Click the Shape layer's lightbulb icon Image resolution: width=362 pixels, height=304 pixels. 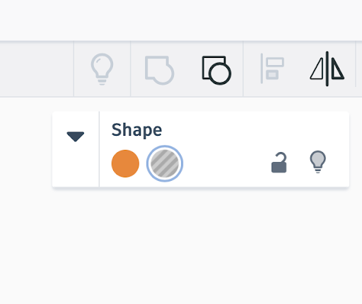tap(317, 162)
